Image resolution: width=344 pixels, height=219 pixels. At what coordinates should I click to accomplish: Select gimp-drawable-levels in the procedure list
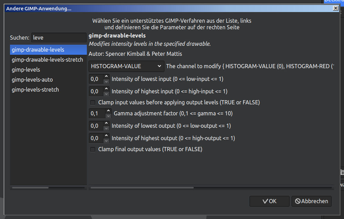pyautogui.click(x=48, y=50)
